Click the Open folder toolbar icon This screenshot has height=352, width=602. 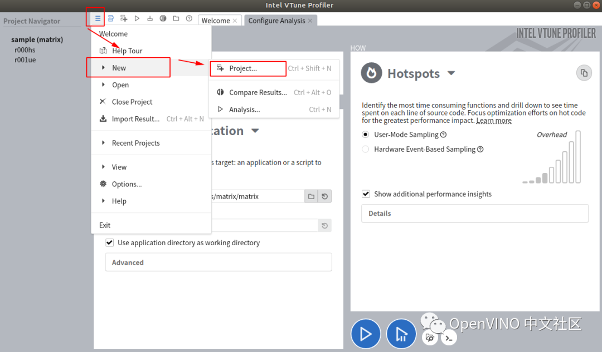pyautogui.click(x=176, y=18)
